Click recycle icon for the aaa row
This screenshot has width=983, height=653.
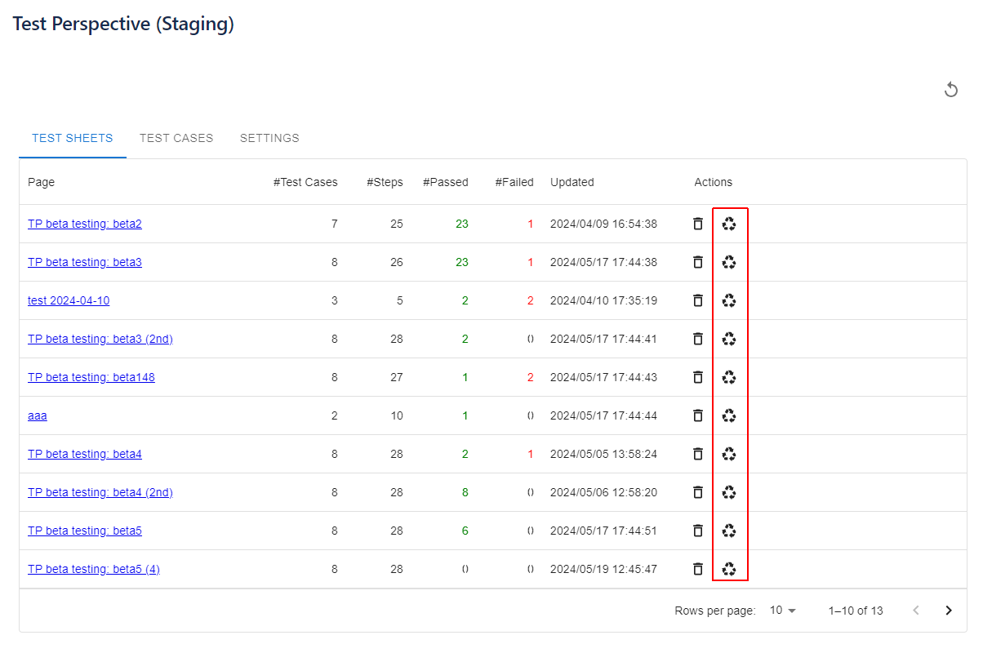pos(729,415)
